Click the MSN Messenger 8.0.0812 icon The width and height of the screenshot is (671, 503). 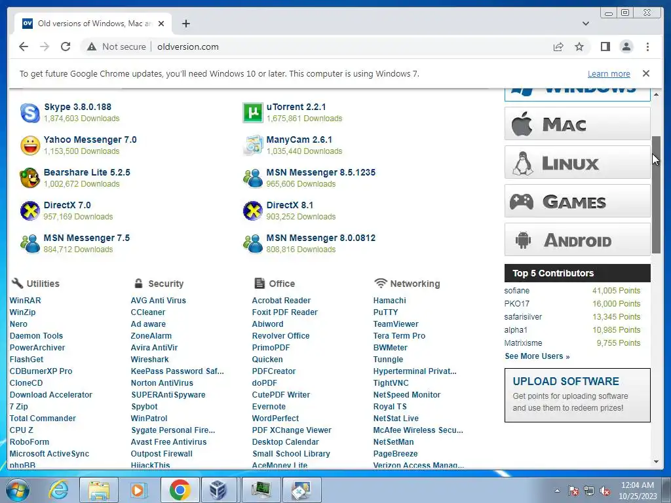pyautogui.click(x=252, y=244)
